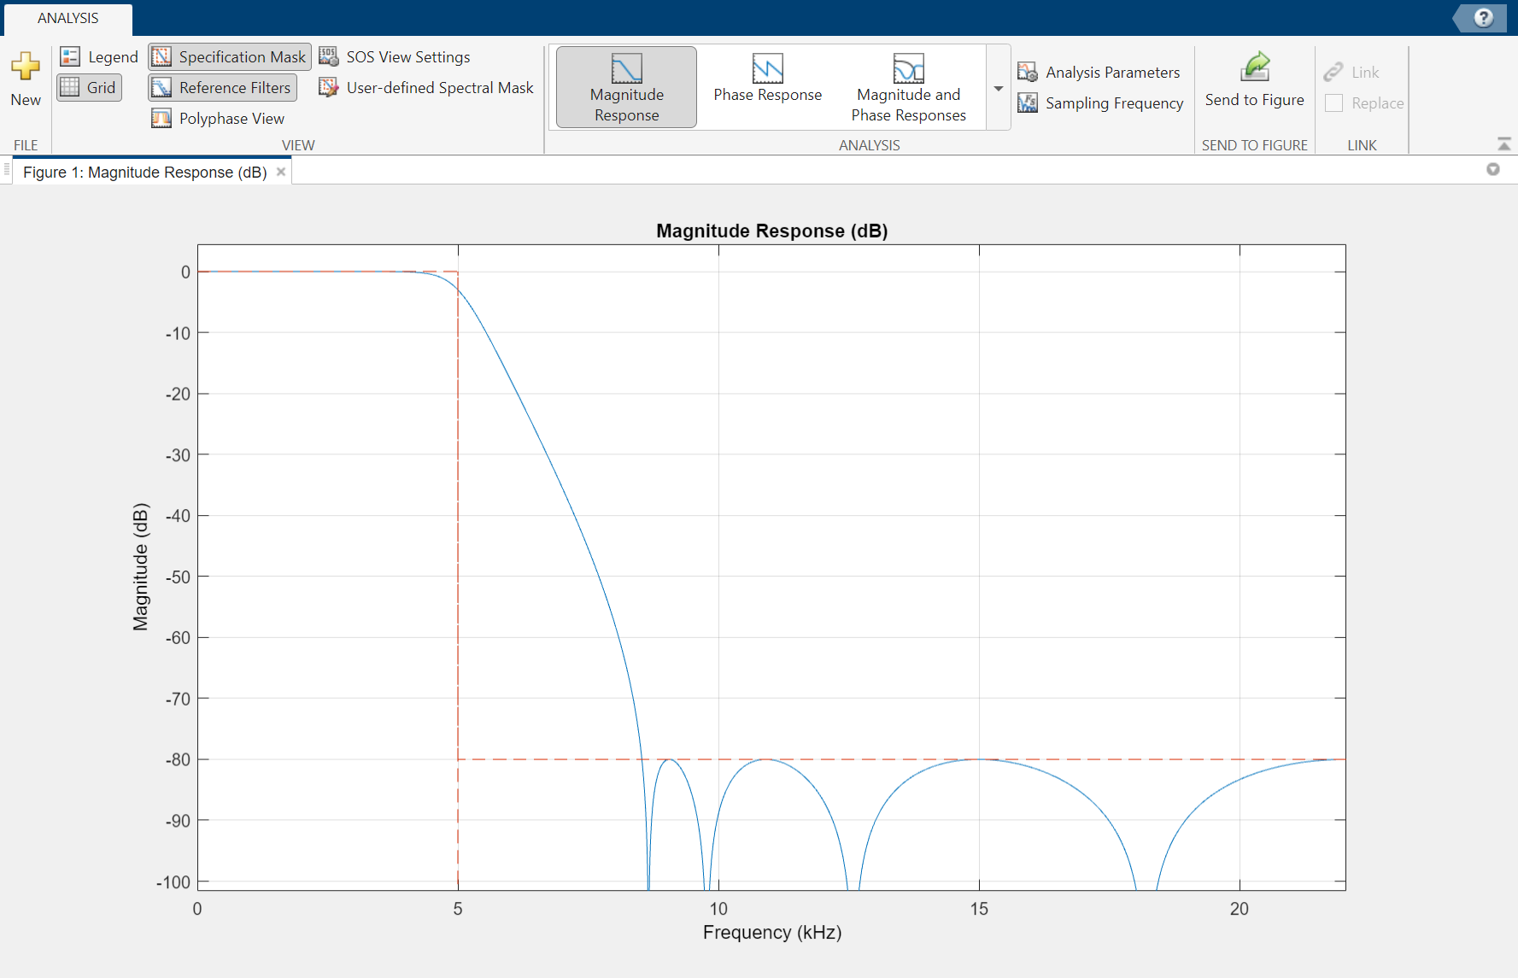Toggle the Grid button off

click(90, 88)
